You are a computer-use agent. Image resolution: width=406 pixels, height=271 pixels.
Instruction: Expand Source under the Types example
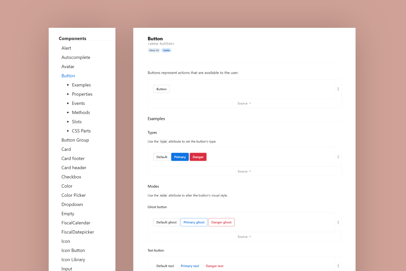tap(244, 171)
